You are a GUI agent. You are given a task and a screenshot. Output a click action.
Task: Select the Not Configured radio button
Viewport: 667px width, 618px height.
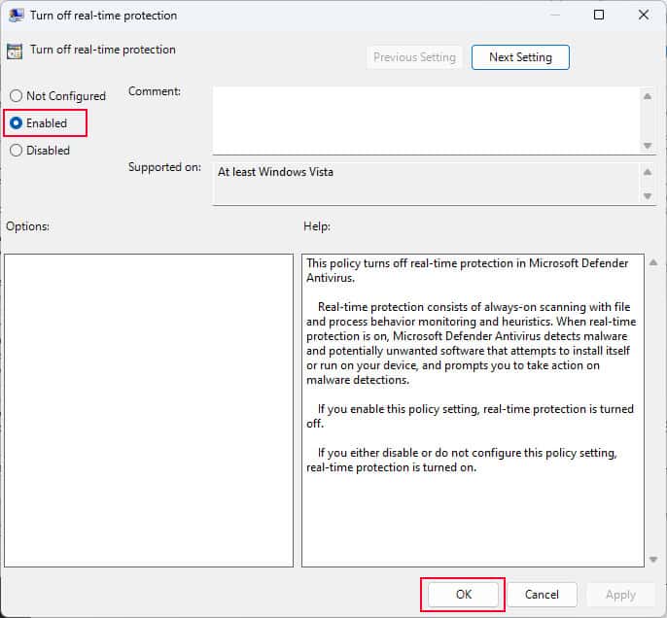point(17,96)
